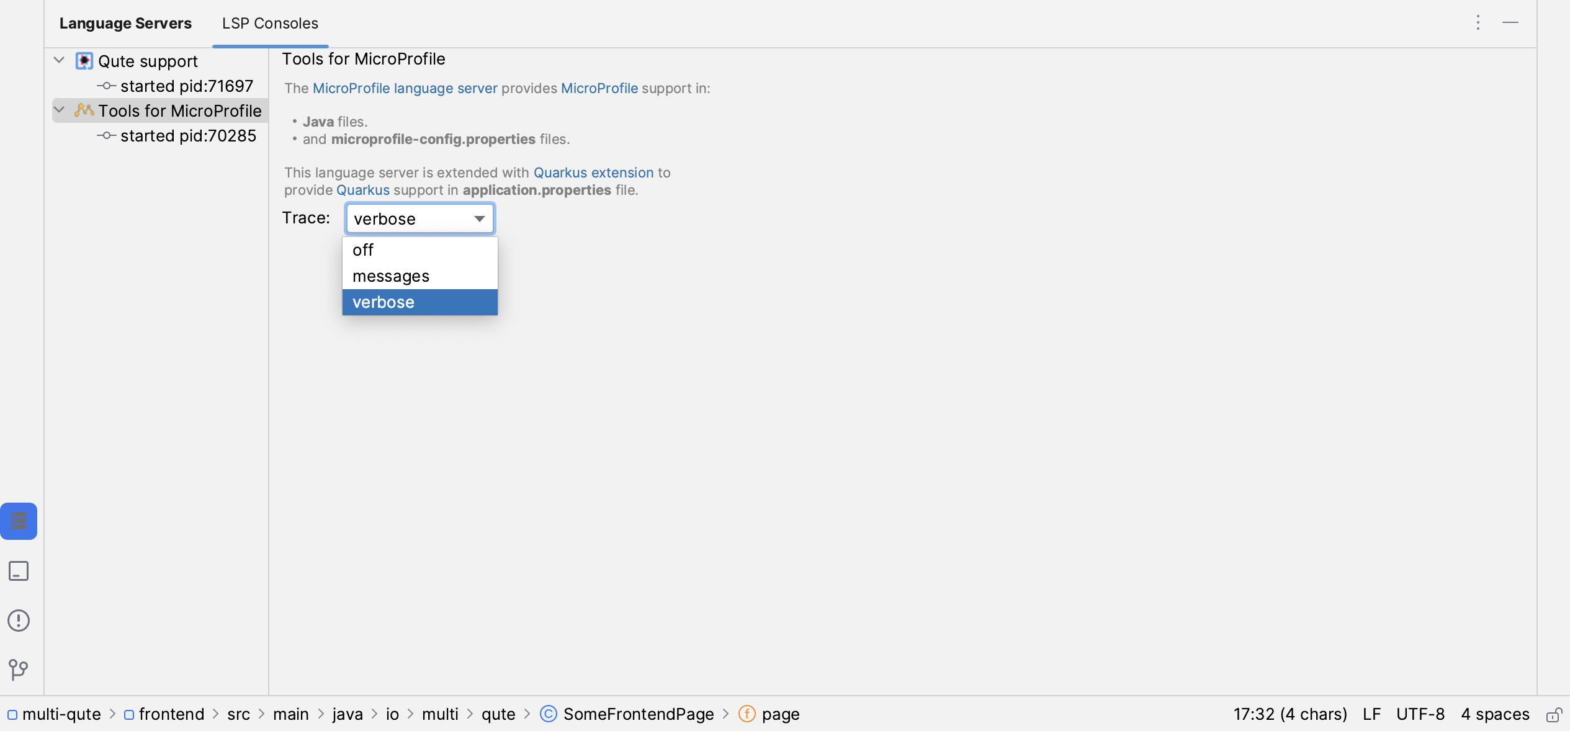Click the qute breadcrumb
1570x731 pixels.
tap(498, 714)
